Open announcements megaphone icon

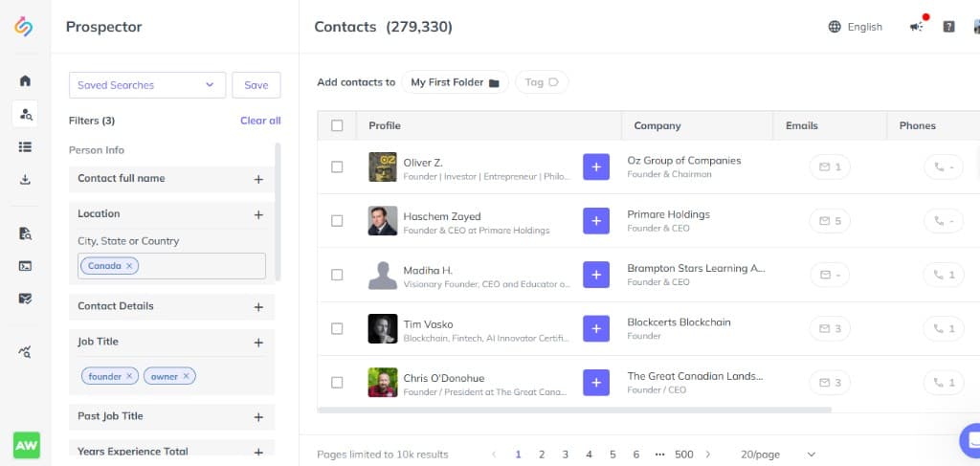click(x=916, y=27)
